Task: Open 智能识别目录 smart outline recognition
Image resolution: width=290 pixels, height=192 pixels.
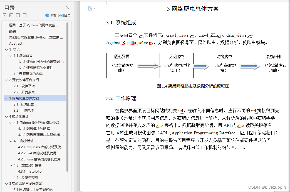Action: tap(58, 15)
